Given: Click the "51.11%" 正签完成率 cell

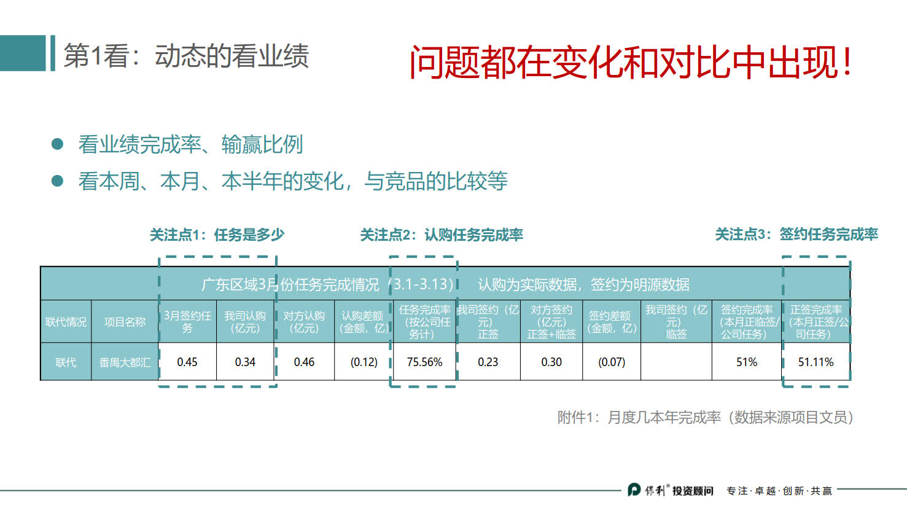Looking at the screenshot, I should [x=816, y=362].
